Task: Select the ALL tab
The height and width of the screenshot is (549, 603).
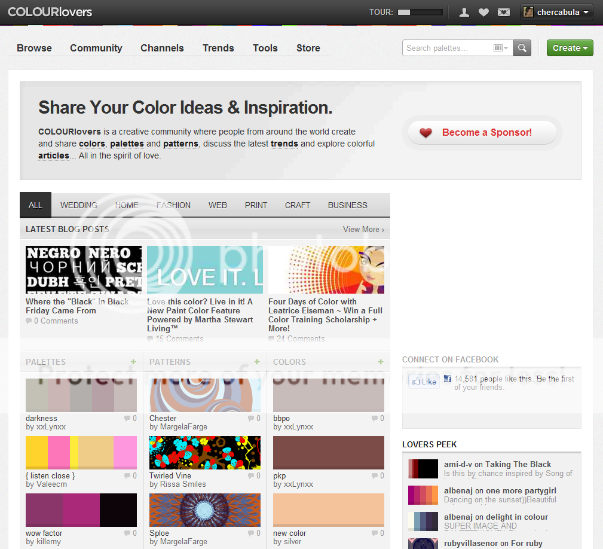Action: [35, 205]
